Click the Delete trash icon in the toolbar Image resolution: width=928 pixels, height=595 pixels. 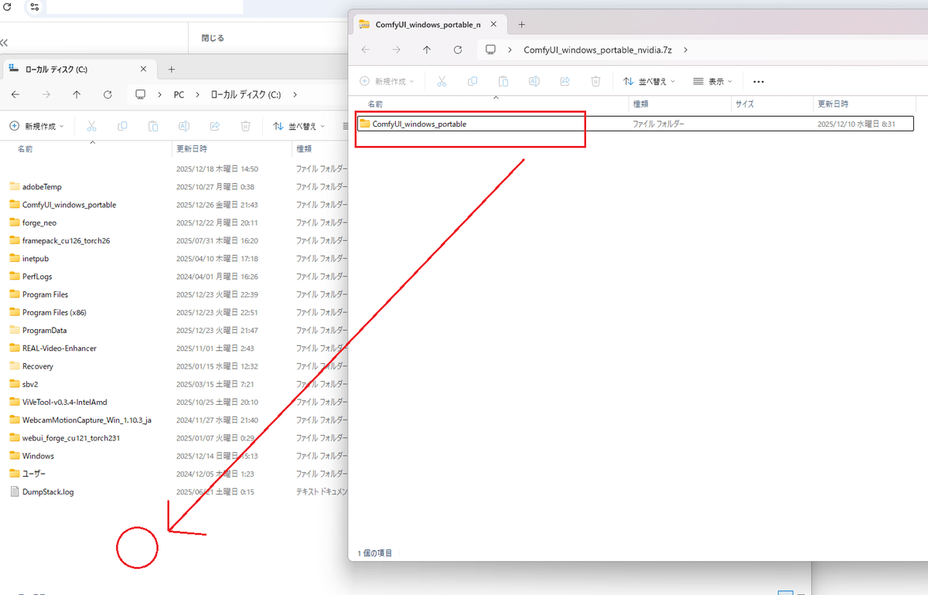click(x=595, y=81)
